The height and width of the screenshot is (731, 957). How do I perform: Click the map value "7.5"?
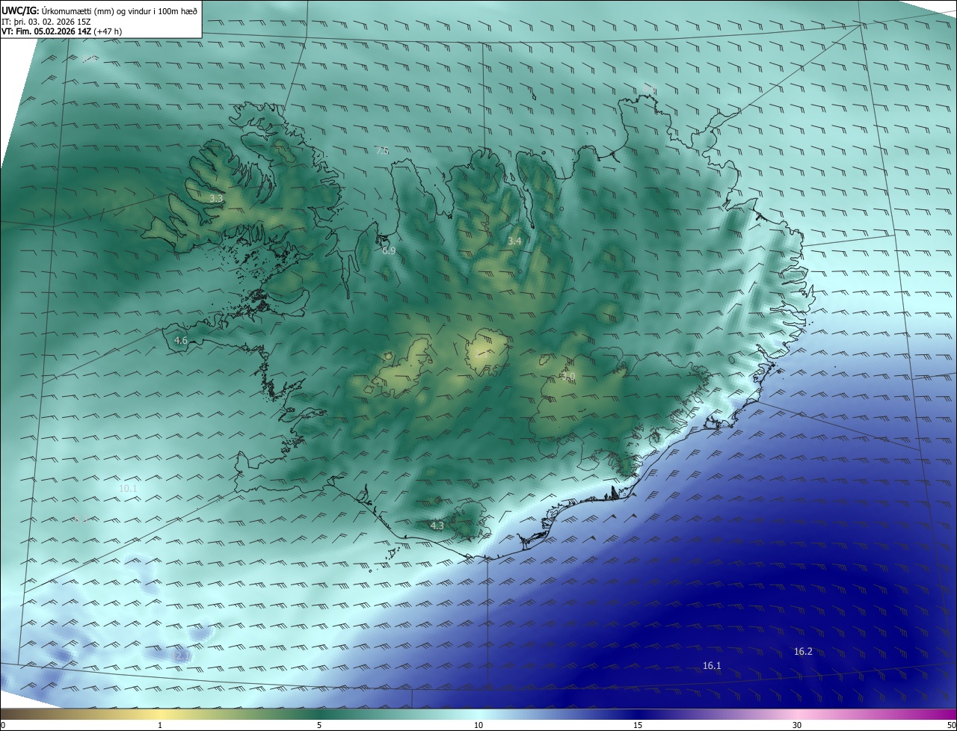(x=382, y=150)
